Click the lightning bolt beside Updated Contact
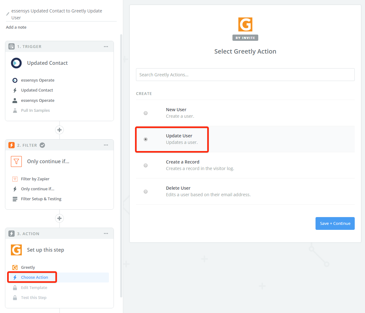Image resolution: width=365 pixels, height=313 pixels. click(x=15, y=90)
